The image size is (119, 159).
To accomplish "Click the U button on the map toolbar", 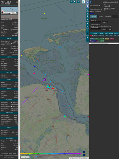I will tap(71, 2).
